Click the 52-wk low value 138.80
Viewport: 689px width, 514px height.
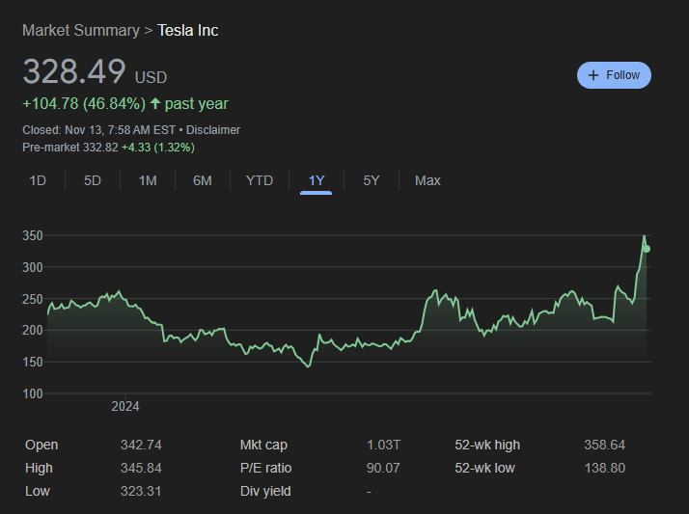click(605, 468)
